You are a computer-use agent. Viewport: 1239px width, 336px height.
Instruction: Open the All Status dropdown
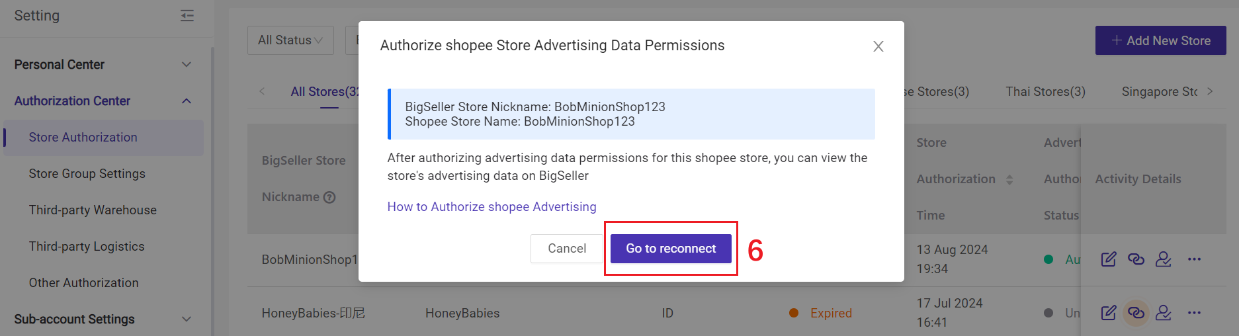click(290, 40)
